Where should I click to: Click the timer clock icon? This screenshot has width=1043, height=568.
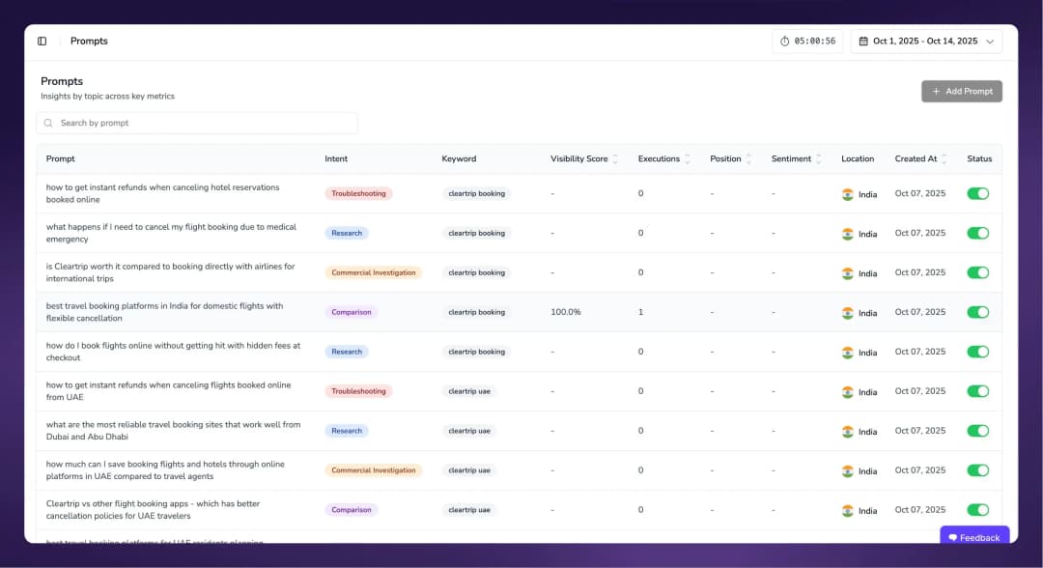coord(785,42)
